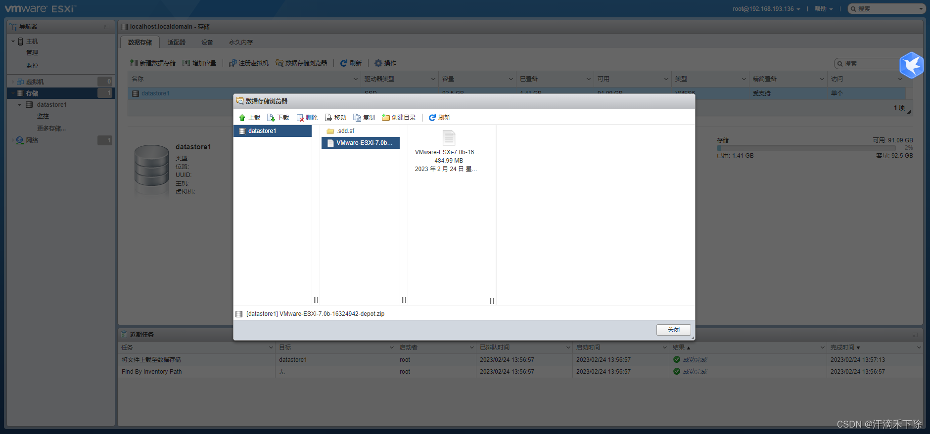Viewport: 930px width, 434px height.
Task: Click the Download (下载) toolbar icon
Action: 271,118
